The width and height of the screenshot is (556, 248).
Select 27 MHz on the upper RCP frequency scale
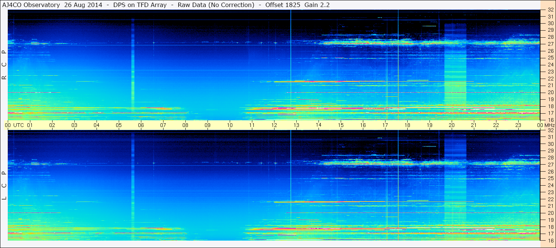click(550, 44)
